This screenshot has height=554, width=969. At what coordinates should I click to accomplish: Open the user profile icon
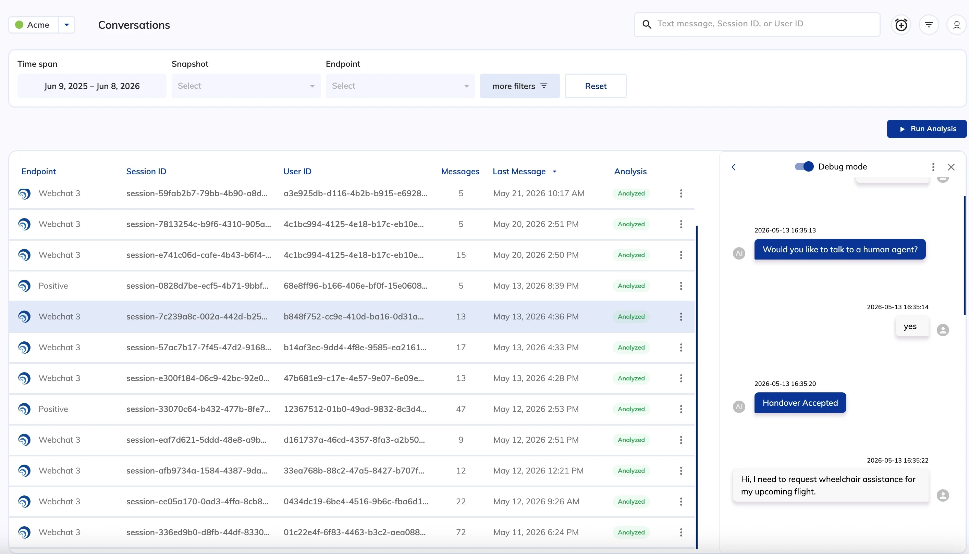click(x=956, y=25)
